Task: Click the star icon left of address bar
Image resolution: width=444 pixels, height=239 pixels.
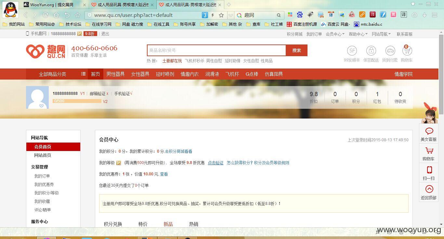Action: coord(77,15)
